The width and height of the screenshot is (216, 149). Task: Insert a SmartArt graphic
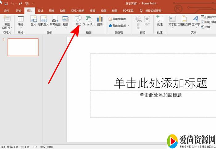pos(89,20)
